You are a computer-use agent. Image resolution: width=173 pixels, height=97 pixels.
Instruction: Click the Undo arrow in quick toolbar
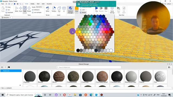point(21,4)
